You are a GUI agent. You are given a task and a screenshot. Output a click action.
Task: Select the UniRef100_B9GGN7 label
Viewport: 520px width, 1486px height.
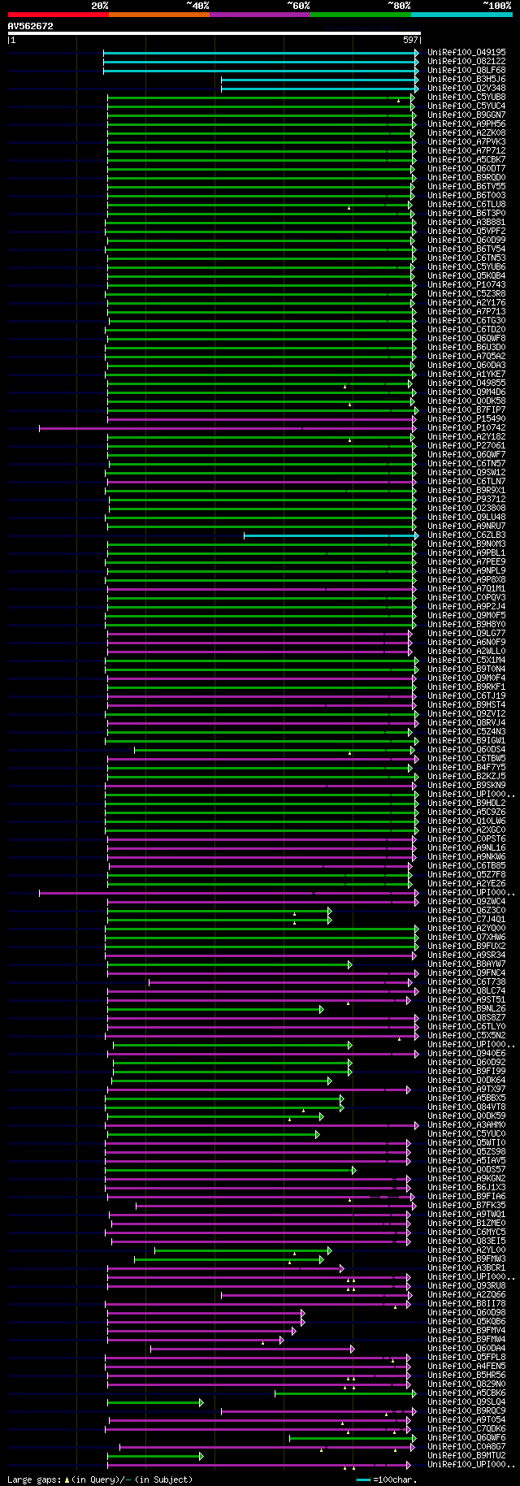pos(466,115)
